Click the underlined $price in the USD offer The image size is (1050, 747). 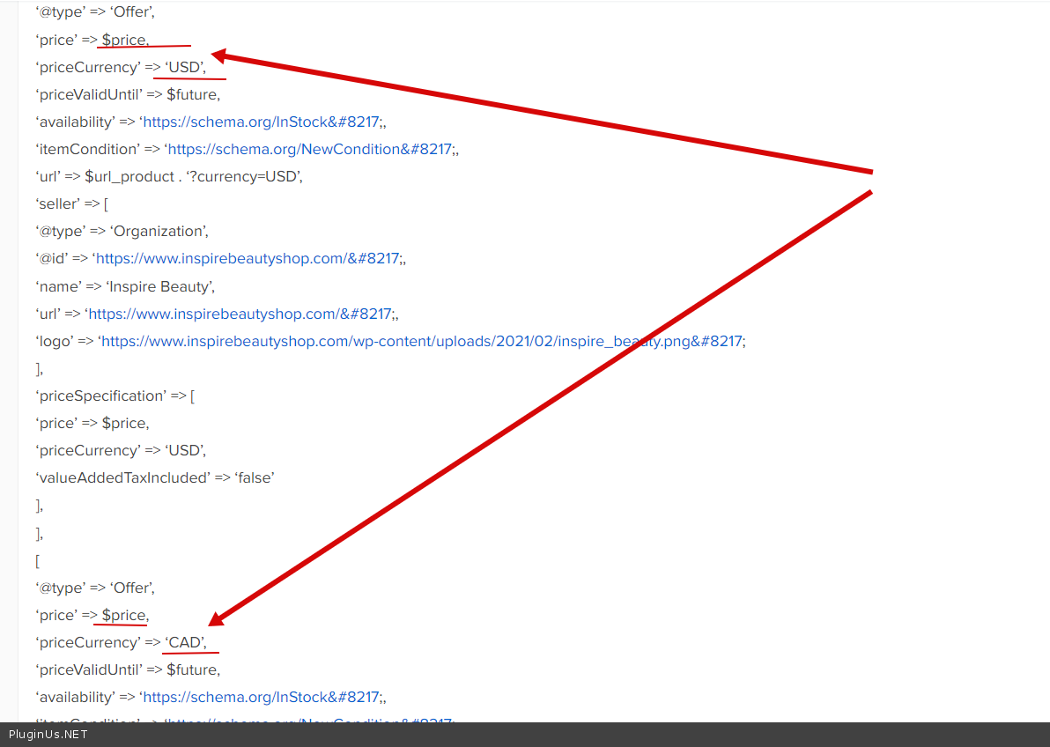124,40
